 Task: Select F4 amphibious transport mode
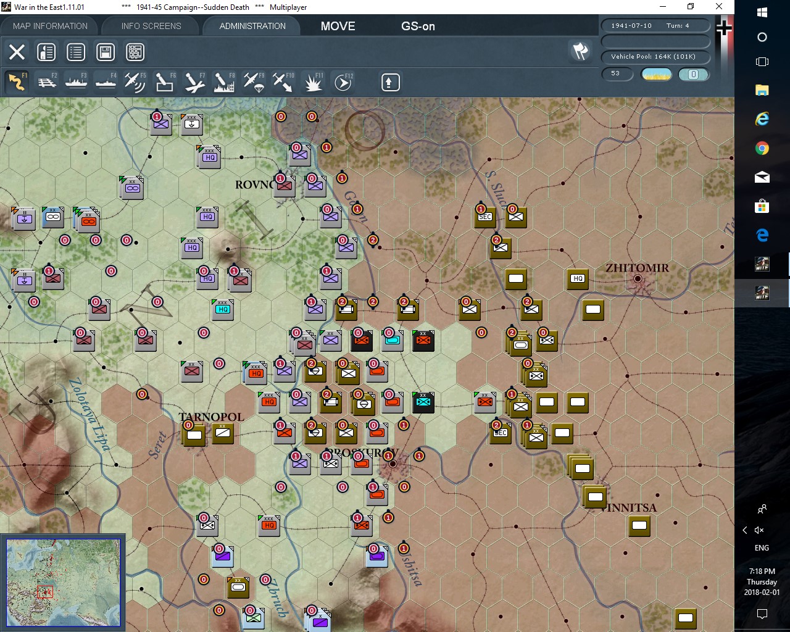106,82
